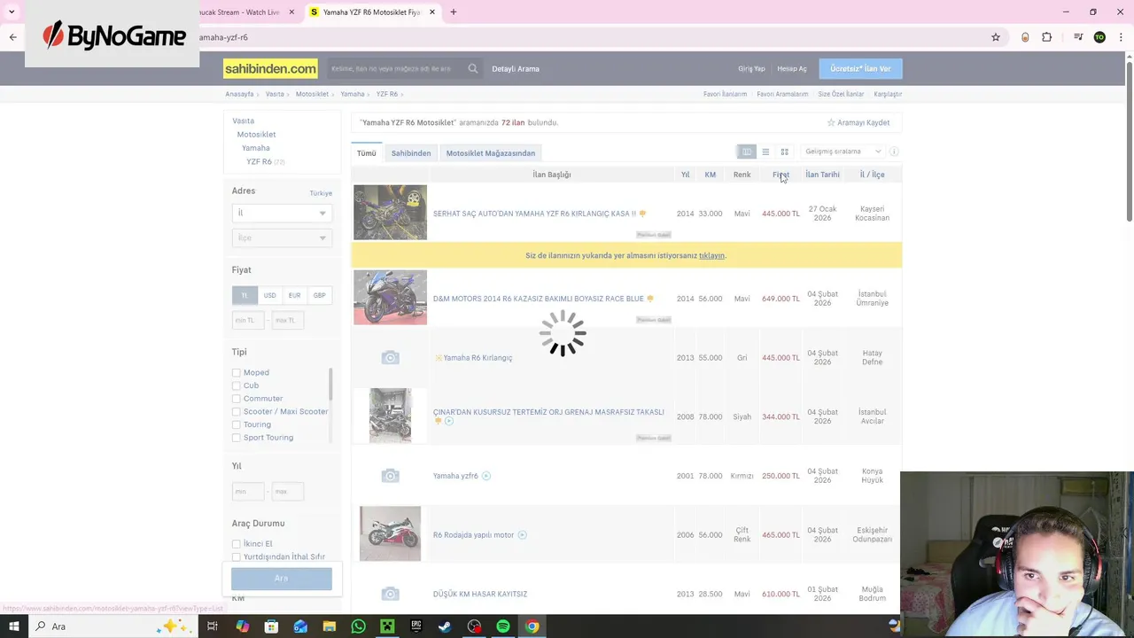This screenshot has width=1134, height=638.
Task: Open R6 Rodajda yapılı motor listing
Action: point(473,535)
